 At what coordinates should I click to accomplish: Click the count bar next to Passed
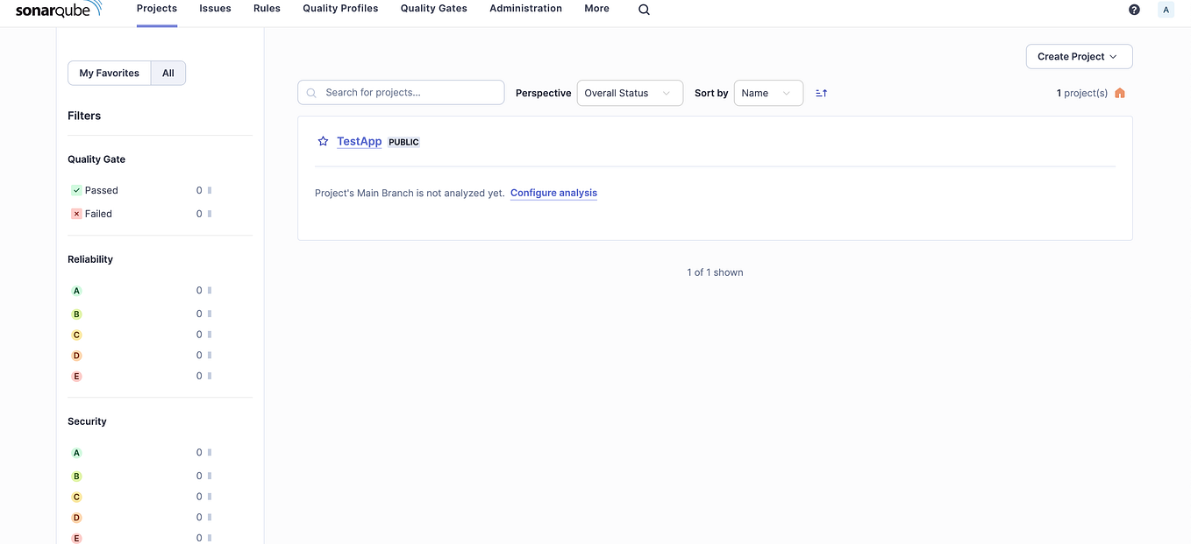(207, 190)
